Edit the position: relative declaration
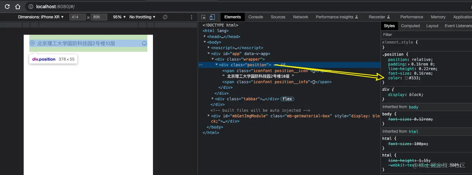The height and width of the screenshot is (175, 472). [x=410, y=60]
